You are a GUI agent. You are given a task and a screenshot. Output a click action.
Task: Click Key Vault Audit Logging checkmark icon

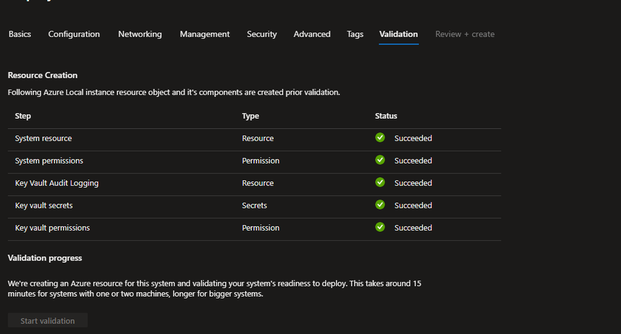click(380, 182)
